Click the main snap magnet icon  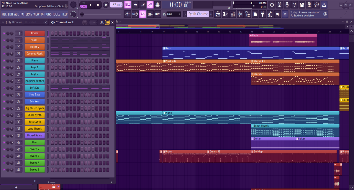click(164, 14)
